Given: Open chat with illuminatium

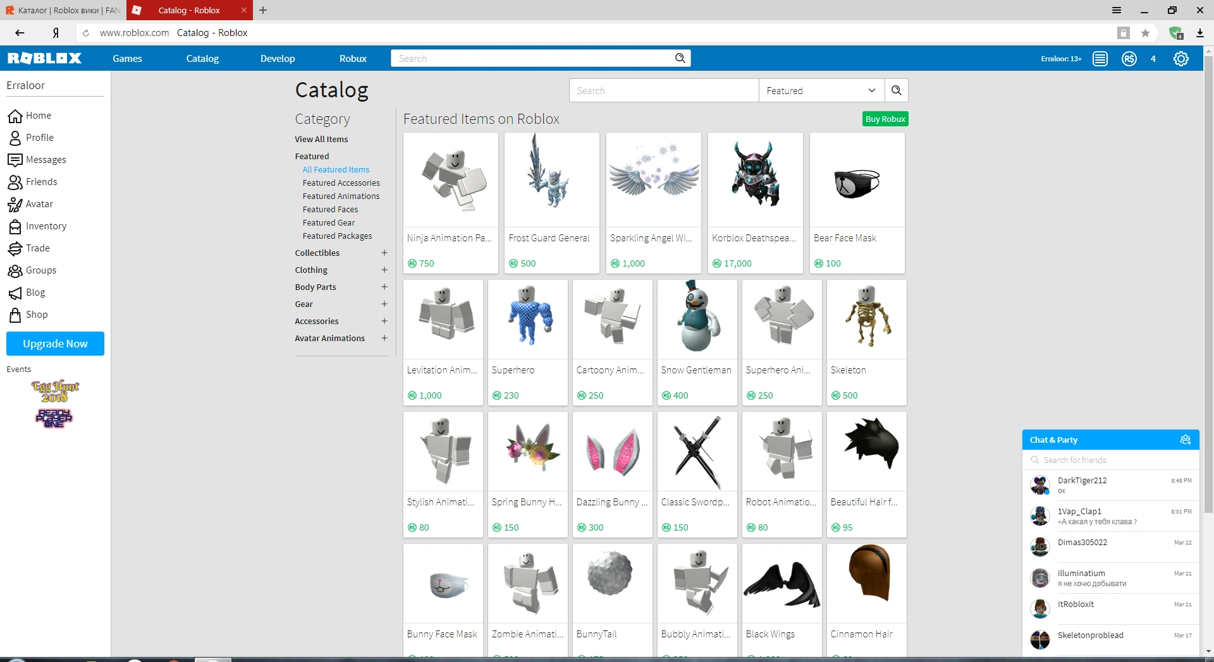Looking at the screenshot, I should 1110,578.
